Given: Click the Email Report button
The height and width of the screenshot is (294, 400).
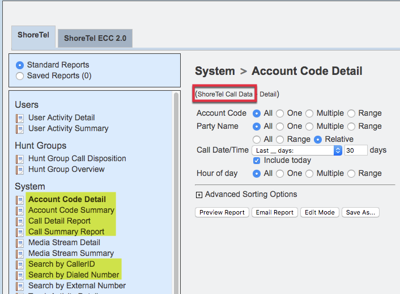Looking at the screenshot, I should [275, 212].
